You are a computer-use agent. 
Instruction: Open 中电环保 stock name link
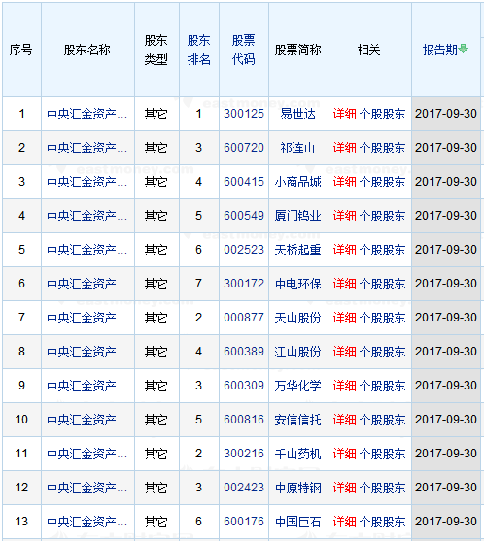coord(298,284)
